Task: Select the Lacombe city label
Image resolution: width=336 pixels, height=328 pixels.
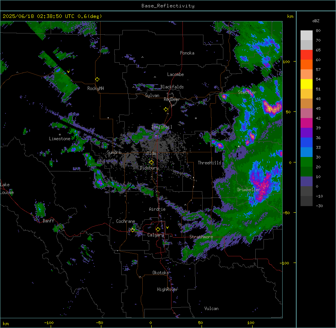Action: (175, 74)
